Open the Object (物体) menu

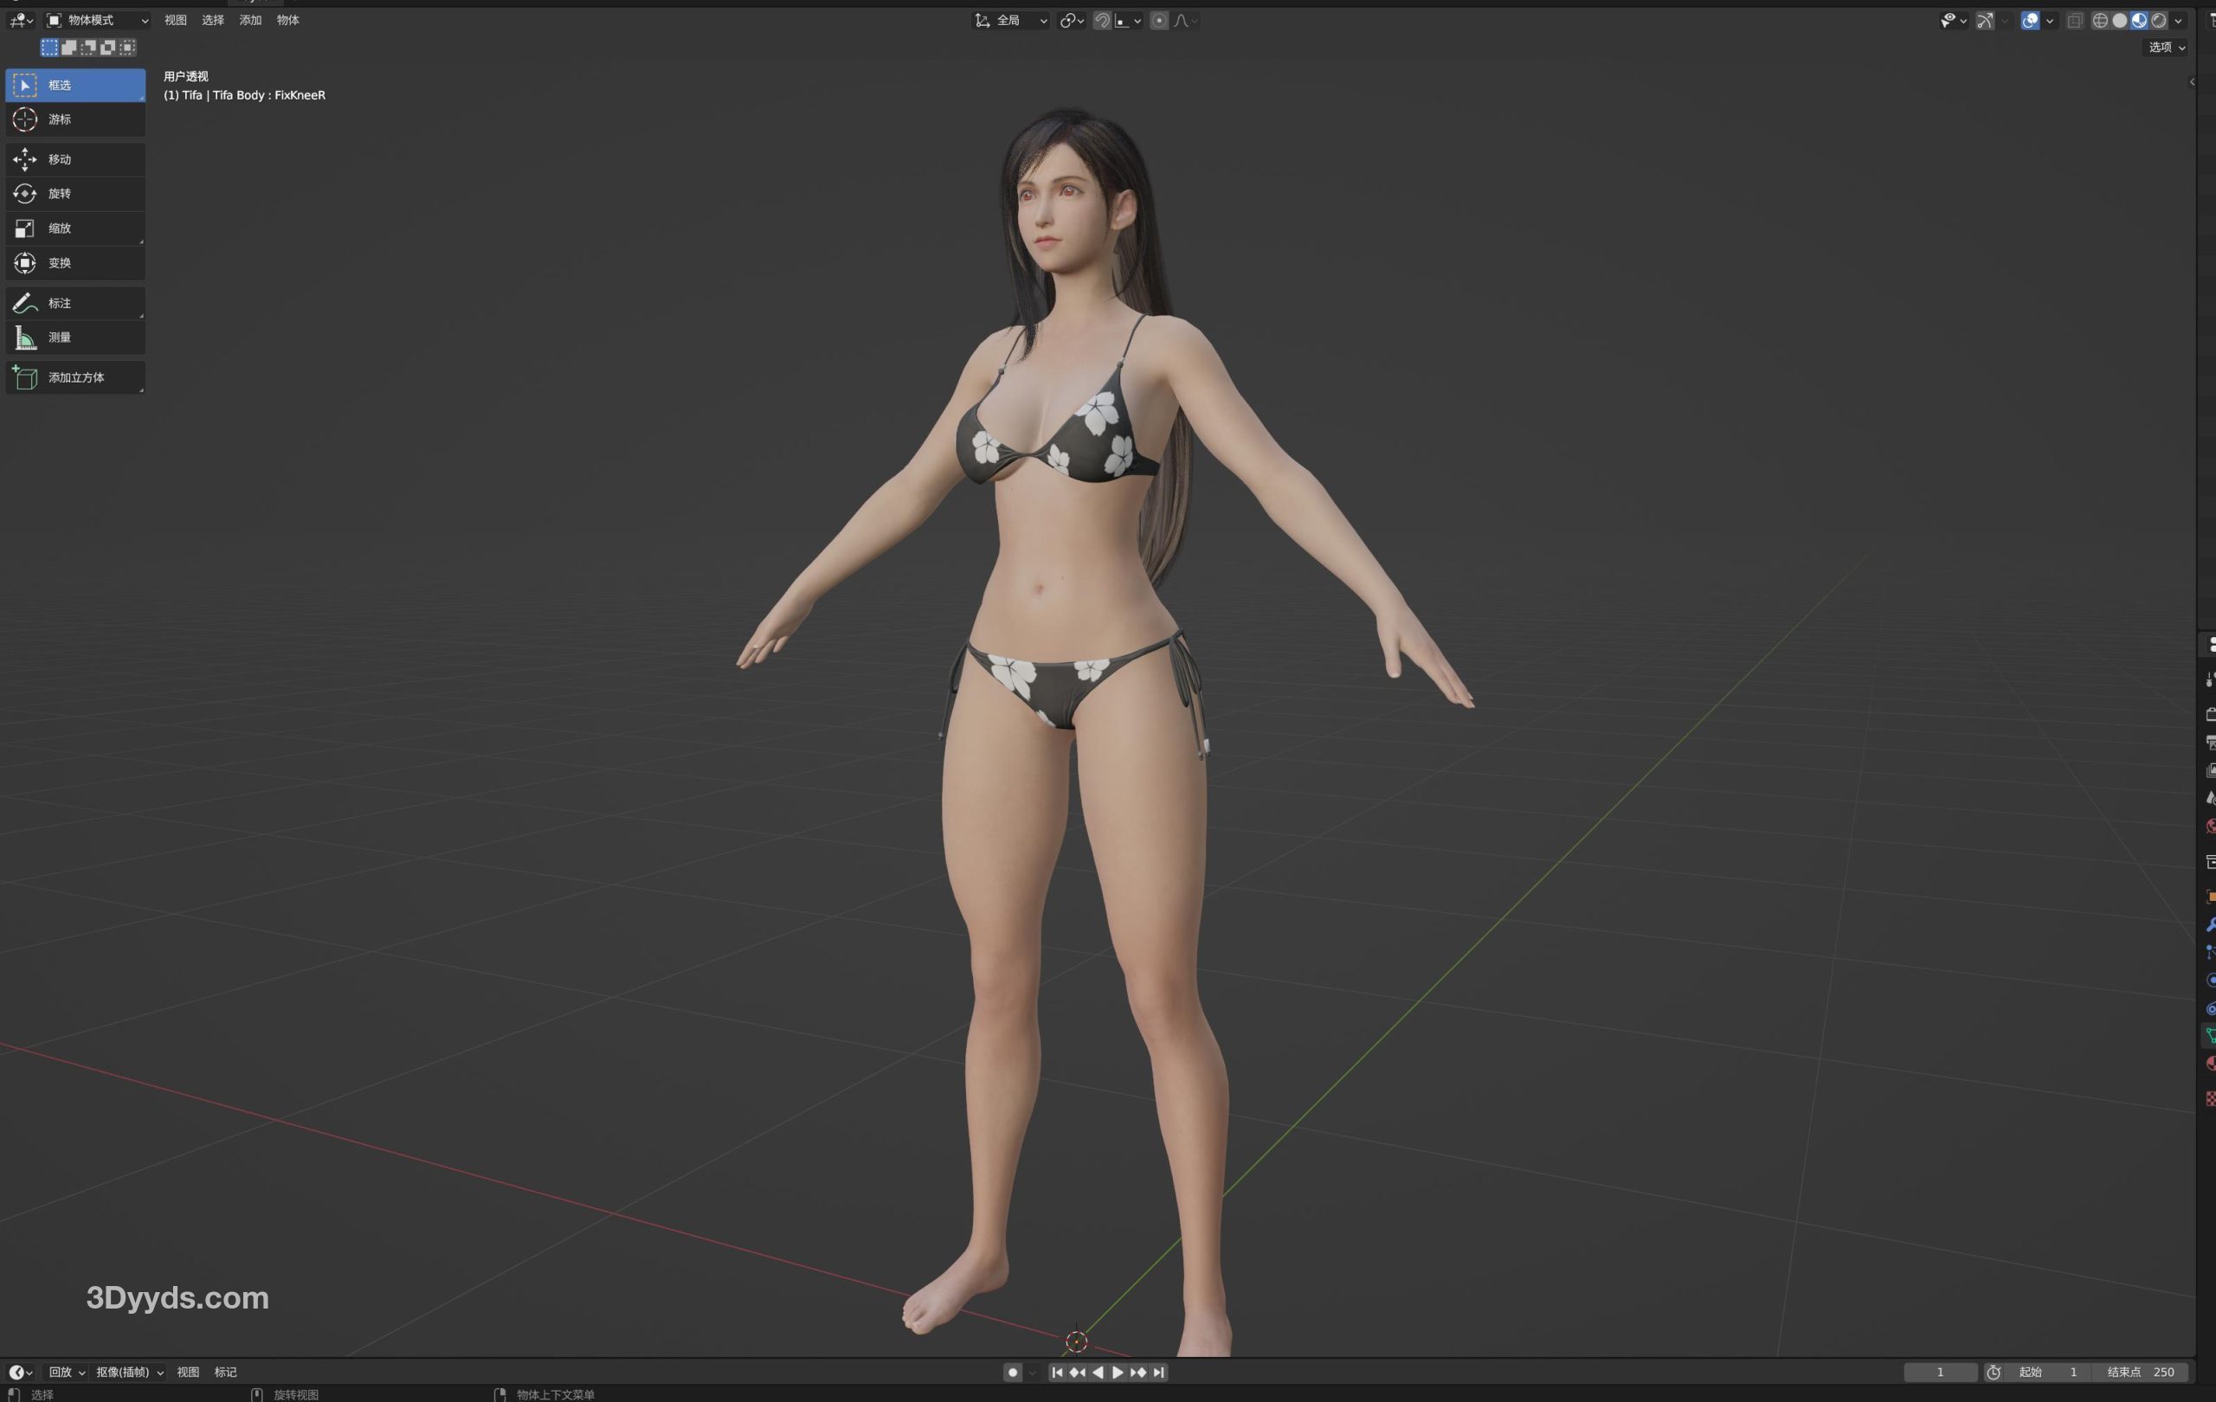[x=287, y=20]
